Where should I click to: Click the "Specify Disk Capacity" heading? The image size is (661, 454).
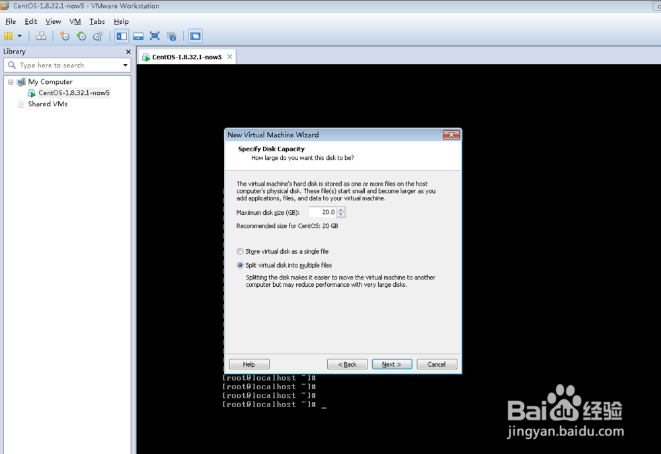271,149
